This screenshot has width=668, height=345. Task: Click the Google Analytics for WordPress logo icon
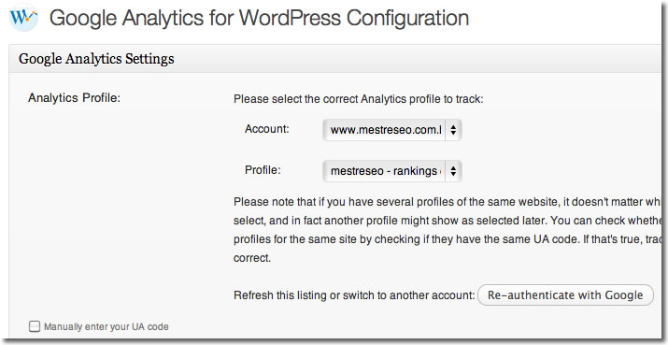pyautogui.click(x=24, y=18)
